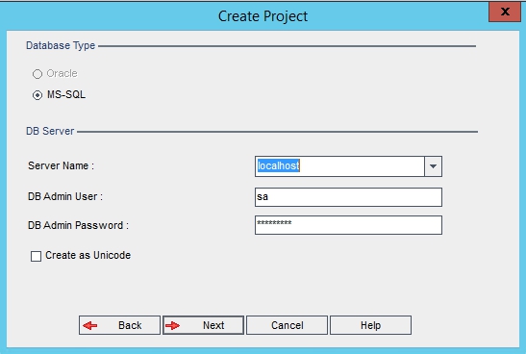Cancel the Create Project wizard
Image resolution: width=526 pixels, height=354 pixels.
(x=287, y=325)
